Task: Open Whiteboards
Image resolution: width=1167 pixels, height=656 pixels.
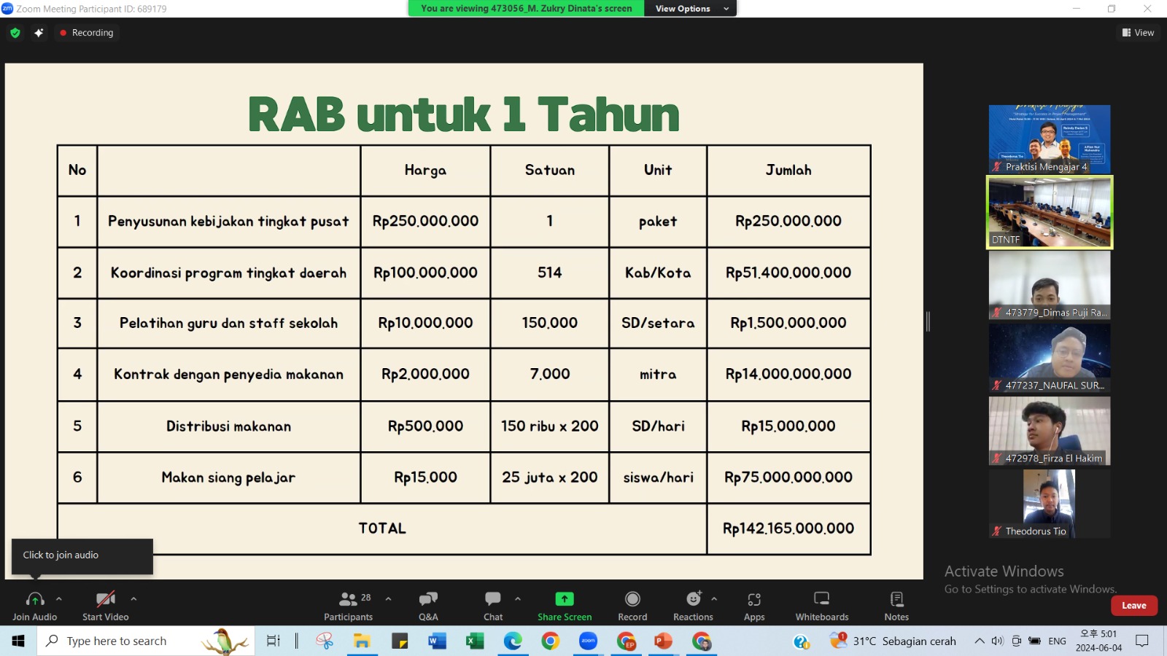Action: pos(822,605)
